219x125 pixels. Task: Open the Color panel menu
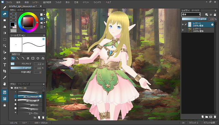point(44,10)
